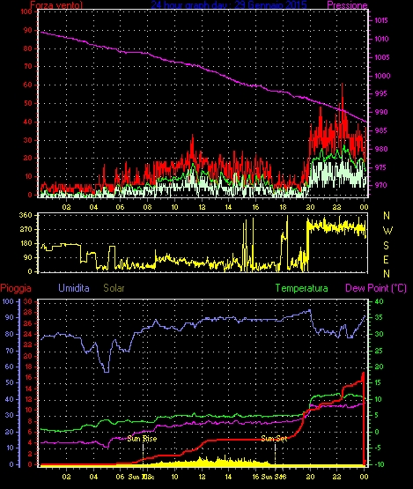Click the Sun Set marker in lower chart
Image resolution: width=413 pixels, height=489 pixels.
coord(274,439)
